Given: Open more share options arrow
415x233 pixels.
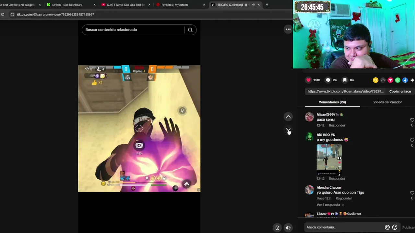Looking at the screenshot, I should pyautogui.click(x=412, y=80).
